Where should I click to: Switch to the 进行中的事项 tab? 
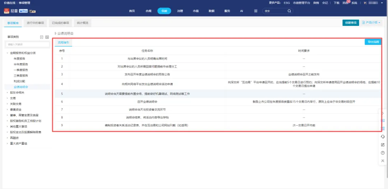(x=35, y=23)
